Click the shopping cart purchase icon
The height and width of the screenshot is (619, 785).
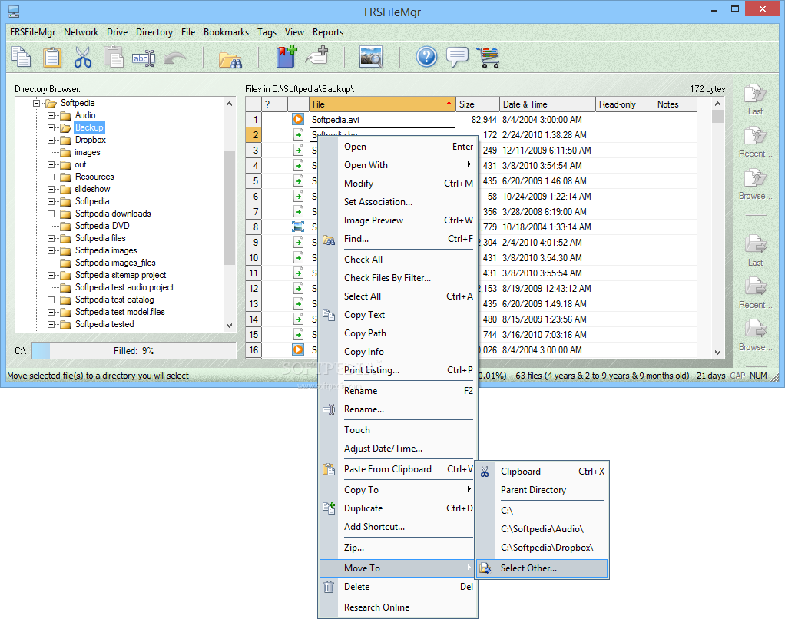tap(488, 57)
